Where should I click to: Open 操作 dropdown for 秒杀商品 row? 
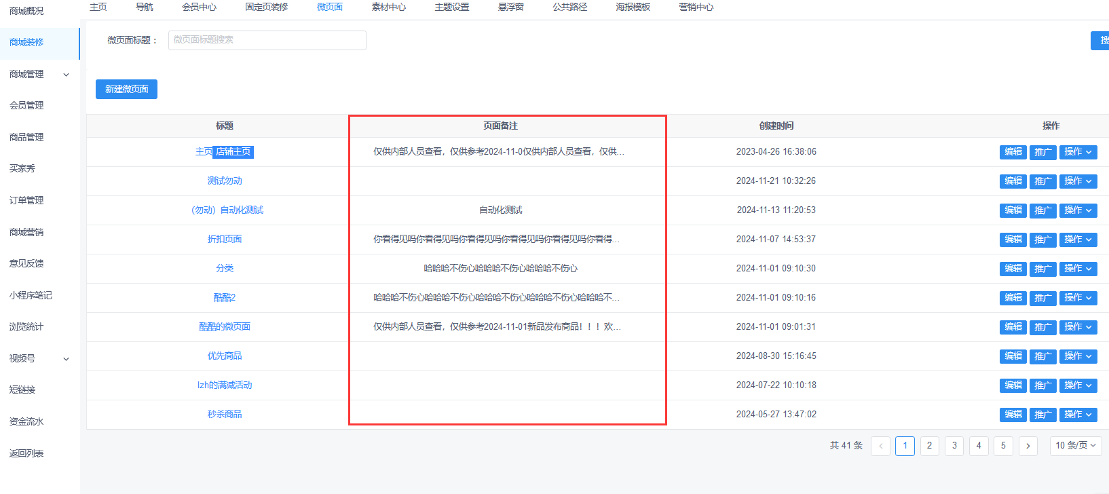tap(1078, 415)
